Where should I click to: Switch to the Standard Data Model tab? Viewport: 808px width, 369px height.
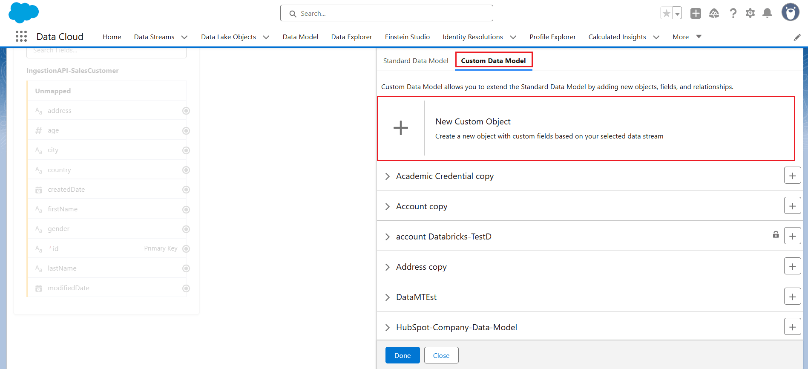415,61
